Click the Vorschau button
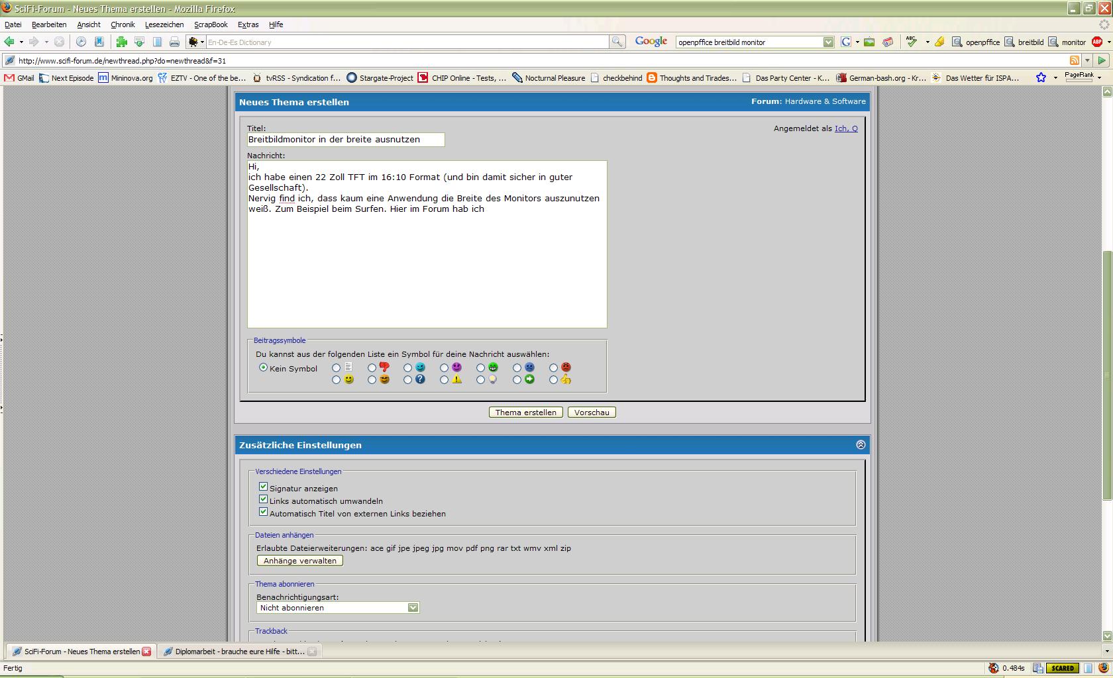Viewport: 1113px width, 678px height. [x=592, y=412]
